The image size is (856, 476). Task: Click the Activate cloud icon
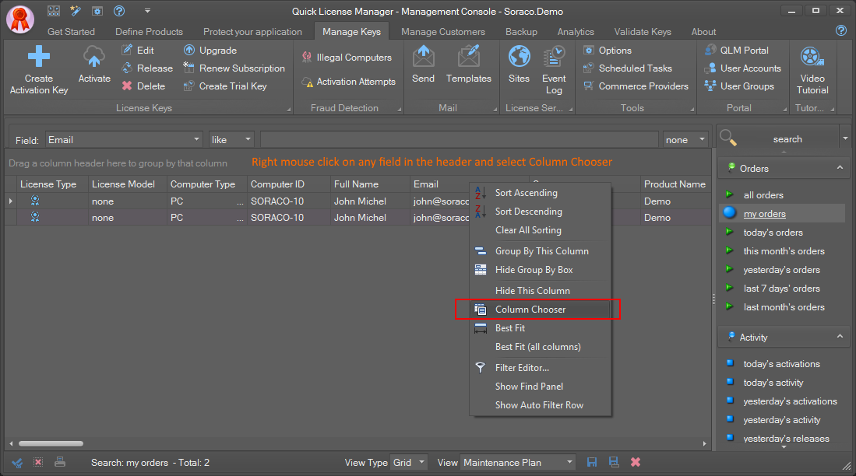(94, 57)
